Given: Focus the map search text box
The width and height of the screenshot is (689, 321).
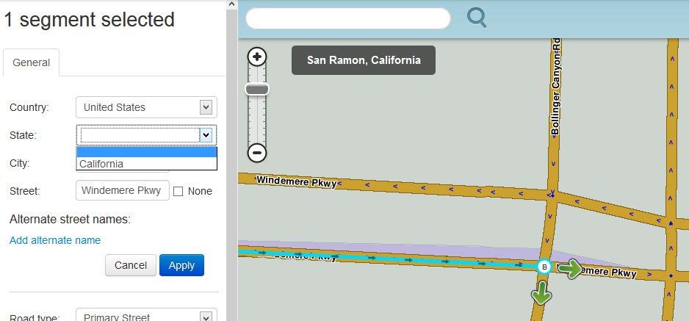Looking at the screenshot, I should coord(347,18).
